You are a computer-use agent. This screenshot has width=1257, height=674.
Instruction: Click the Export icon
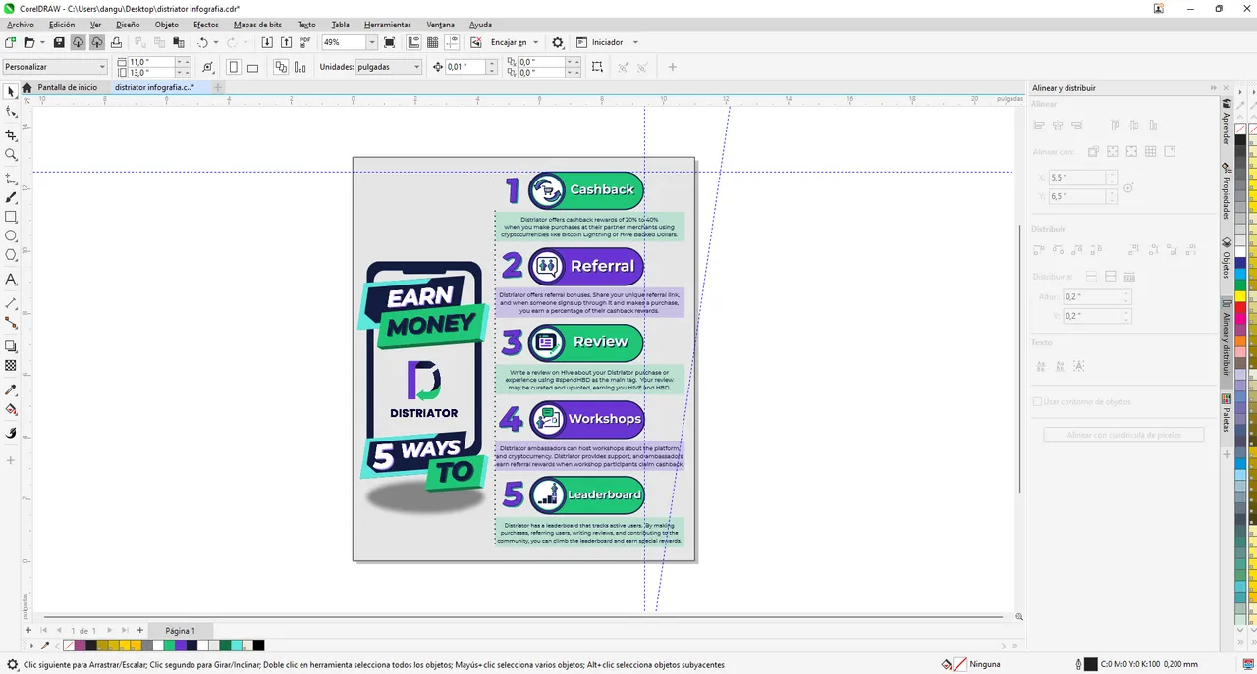pos(286,42)
